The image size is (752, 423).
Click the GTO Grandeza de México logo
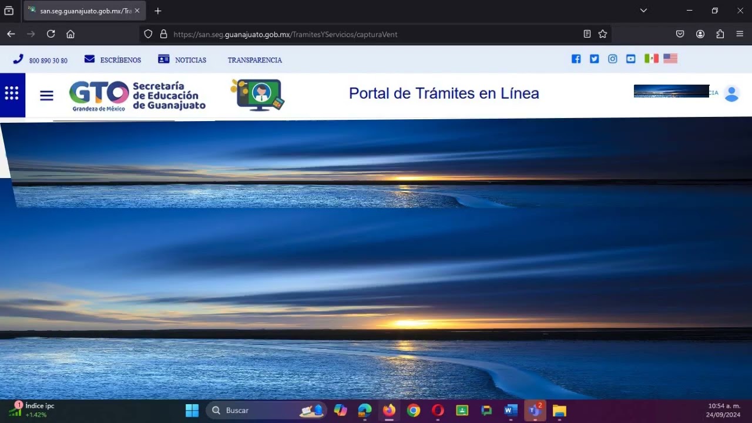[98, 95]
